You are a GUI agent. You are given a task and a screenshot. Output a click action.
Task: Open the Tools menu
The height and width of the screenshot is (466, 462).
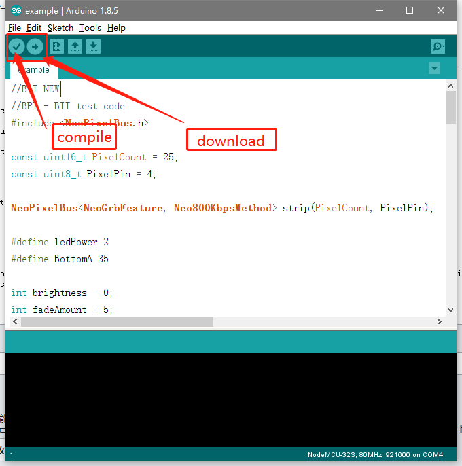pos(90,28)
